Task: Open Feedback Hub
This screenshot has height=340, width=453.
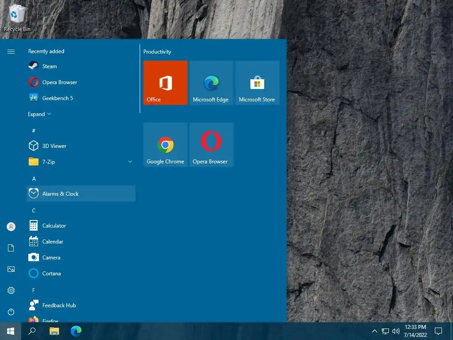Action: click(81, 305)
